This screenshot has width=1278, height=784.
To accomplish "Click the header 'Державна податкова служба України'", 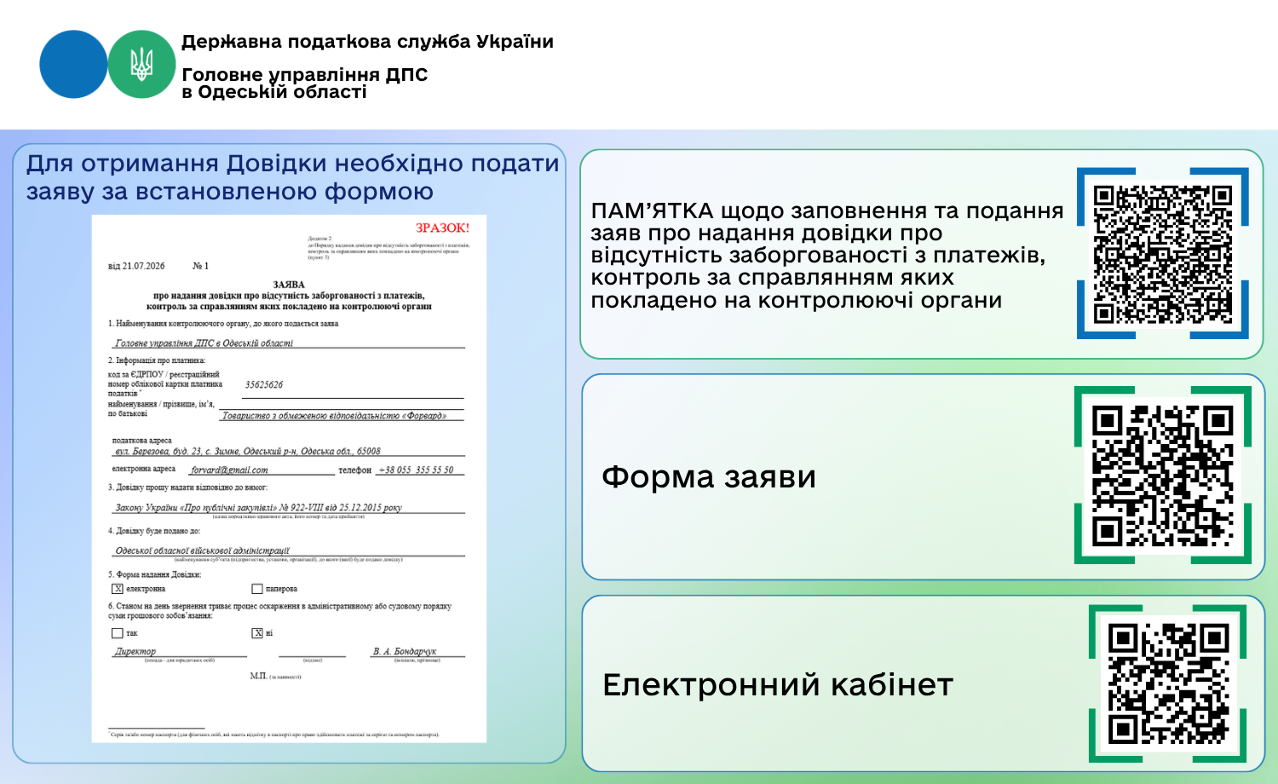I will [x=367, y=42].
